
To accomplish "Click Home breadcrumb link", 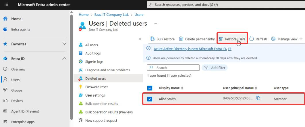I will (84, 15).
